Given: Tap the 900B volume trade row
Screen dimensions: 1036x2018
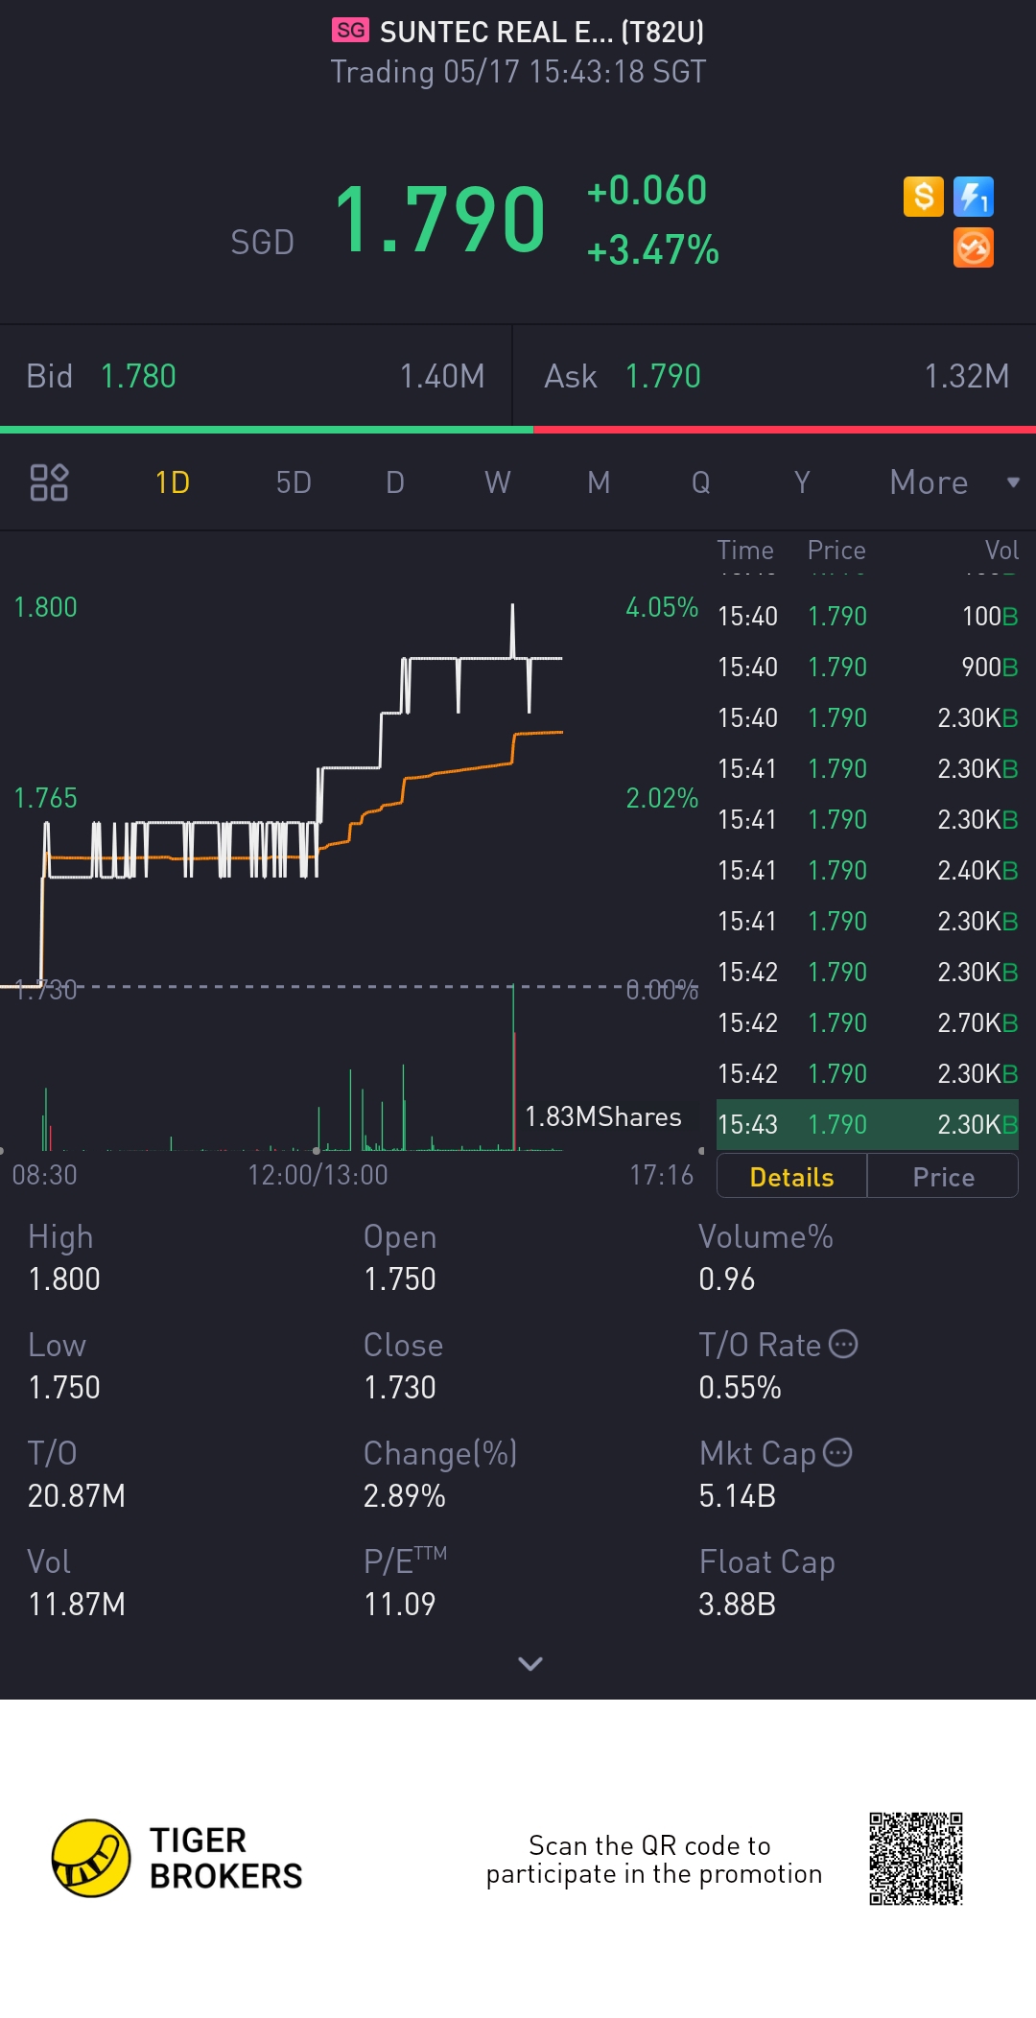Looking at the screenshot, I should [867, 667].
